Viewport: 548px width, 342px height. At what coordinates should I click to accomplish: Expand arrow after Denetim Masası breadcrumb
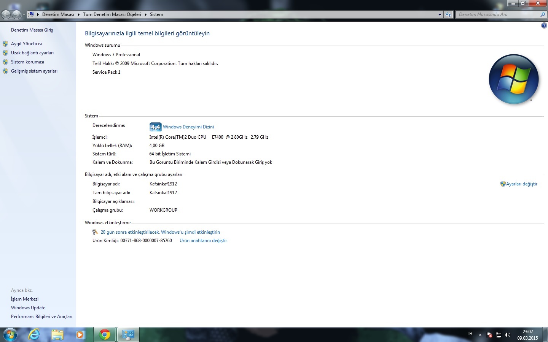[x=79, y=14]
